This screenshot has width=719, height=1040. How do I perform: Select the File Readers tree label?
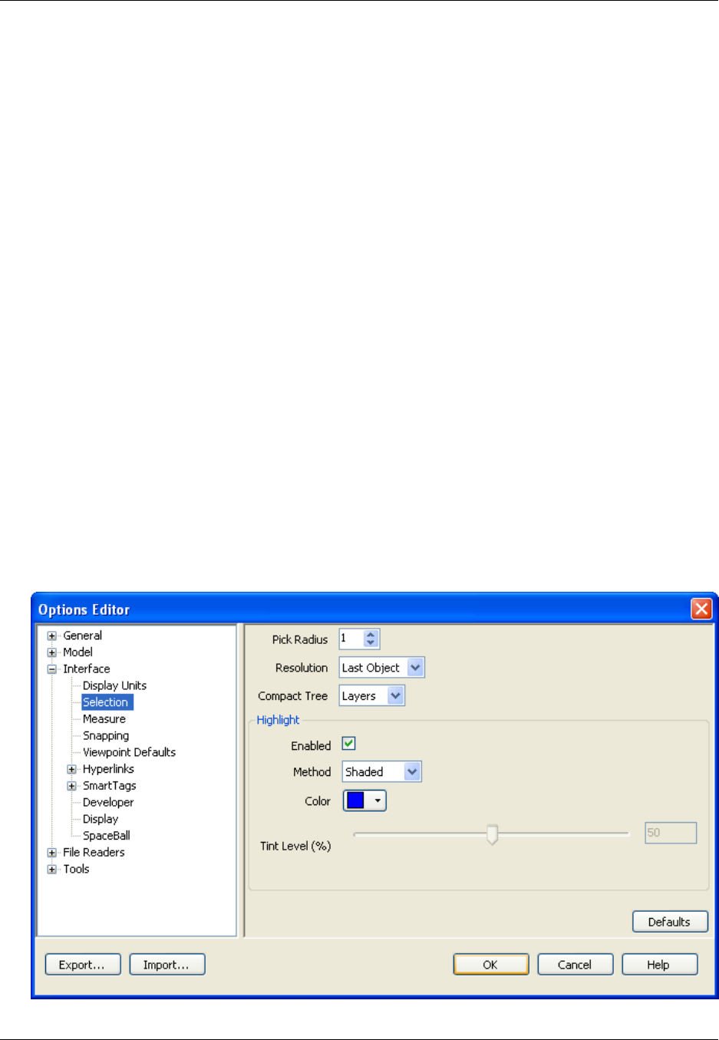click(94, 853)
